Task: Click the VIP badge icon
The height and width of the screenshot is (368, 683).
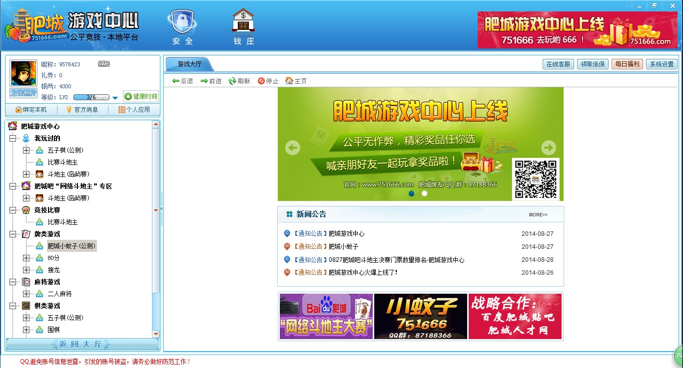Action: coord(103,64)
